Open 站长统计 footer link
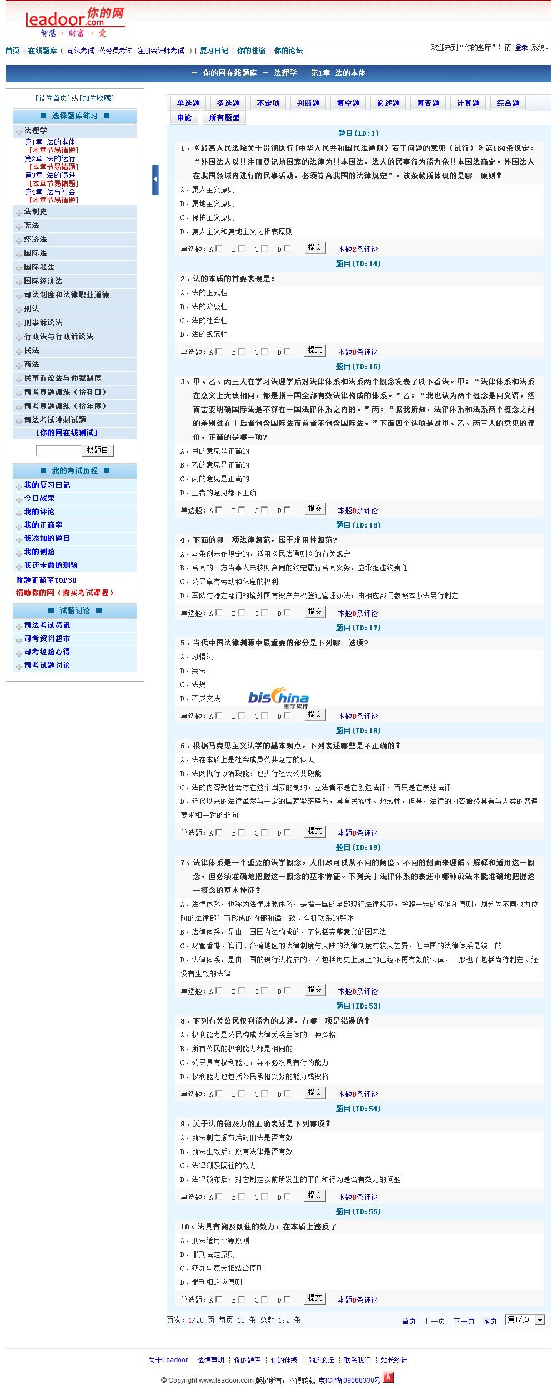557x1396 pixels. coord(394,1360)
